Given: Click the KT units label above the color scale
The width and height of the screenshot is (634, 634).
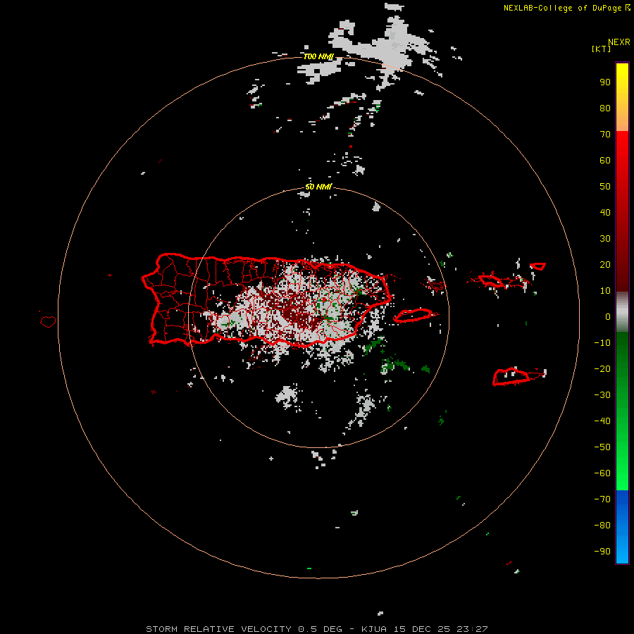Looking at the screenshot, I should click(601, 49).
